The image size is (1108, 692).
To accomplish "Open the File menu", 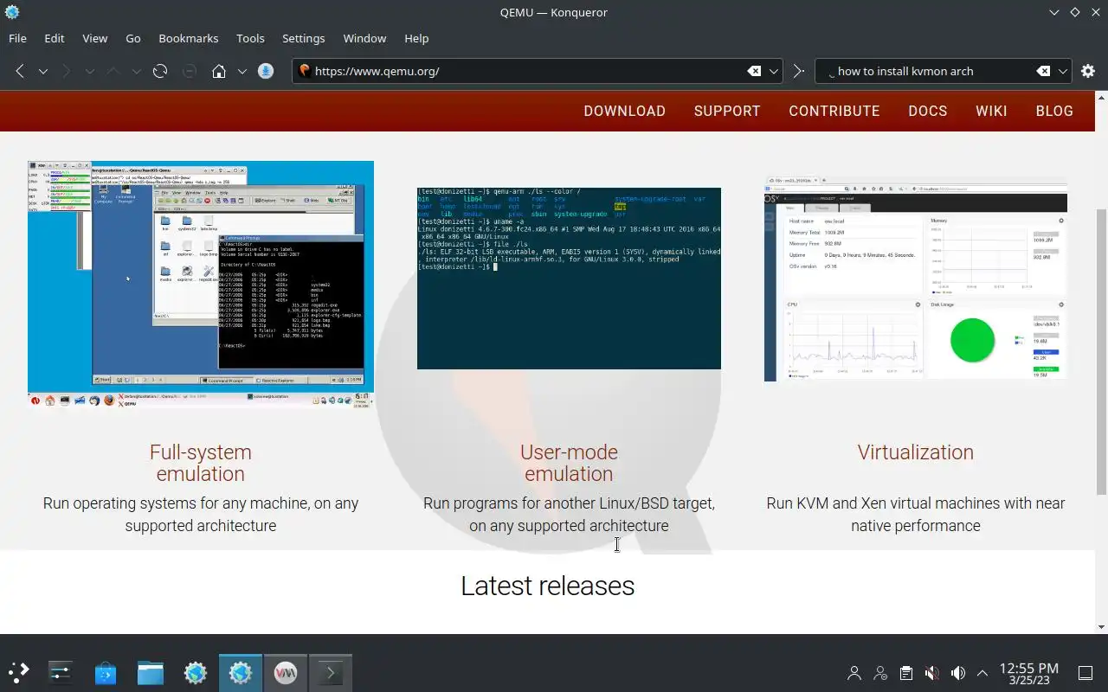I will pos(17,38).
